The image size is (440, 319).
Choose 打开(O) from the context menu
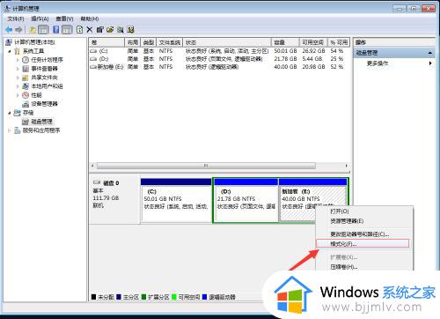pos(340,211)
